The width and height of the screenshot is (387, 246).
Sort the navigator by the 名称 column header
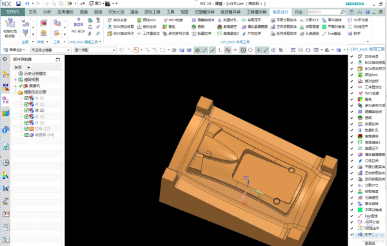(x=37, y=67)
